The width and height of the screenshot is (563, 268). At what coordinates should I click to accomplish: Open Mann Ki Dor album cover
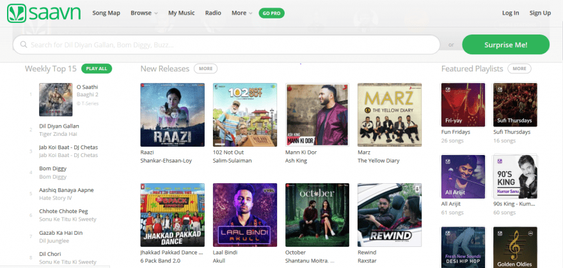pos(317,115)
